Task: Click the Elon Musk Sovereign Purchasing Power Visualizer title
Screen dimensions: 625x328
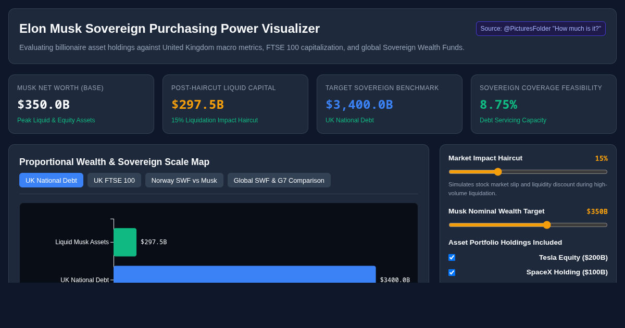Action: point(170,29)
